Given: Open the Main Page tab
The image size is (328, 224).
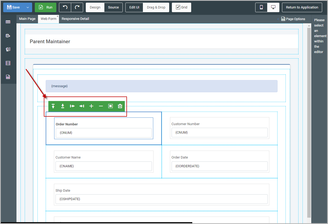Looking at the screenshot, I should point(27,19).
